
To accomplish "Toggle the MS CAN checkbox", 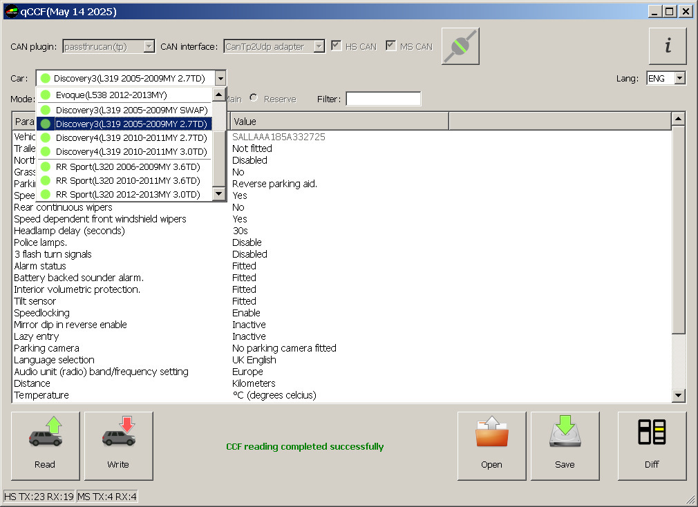I will click(390, 46).
